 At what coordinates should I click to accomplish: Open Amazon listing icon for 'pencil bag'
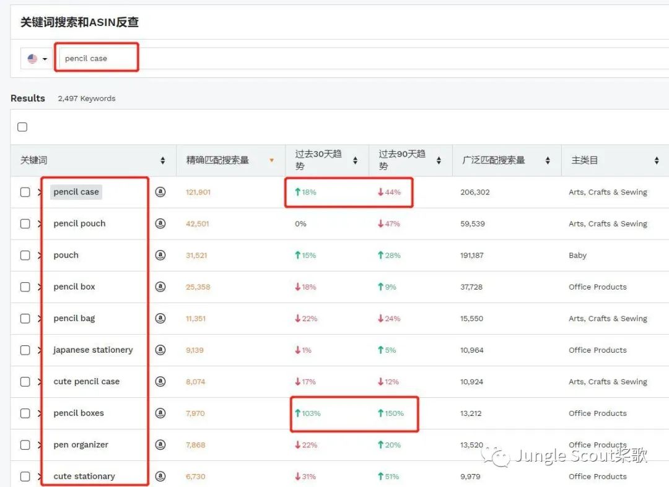pos(160,318)
